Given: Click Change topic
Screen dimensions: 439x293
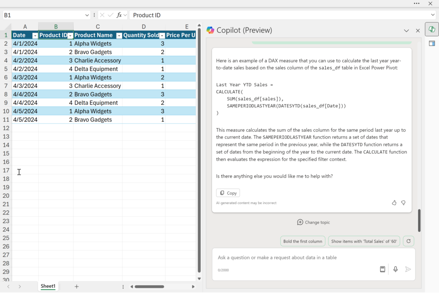Looking at the screenshot, I should point(313,222).
